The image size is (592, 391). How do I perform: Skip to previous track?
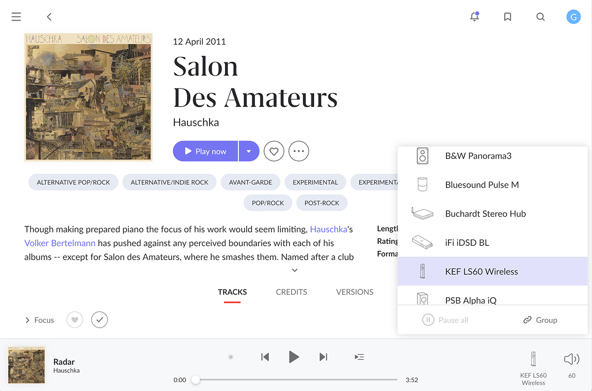(265, 356)
